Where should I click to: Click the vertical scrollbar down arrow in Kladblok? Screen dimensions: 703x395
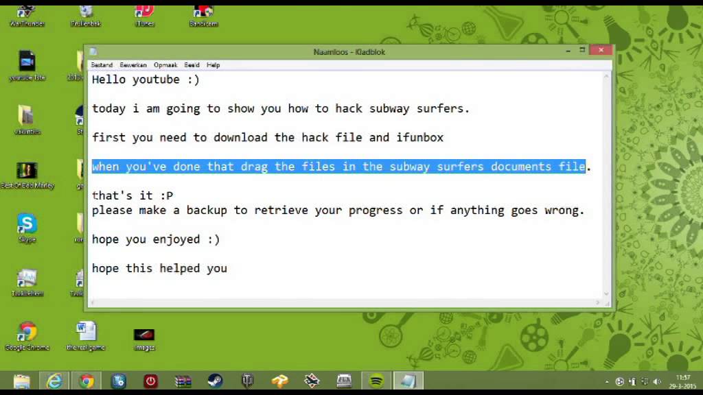[607, 294]
